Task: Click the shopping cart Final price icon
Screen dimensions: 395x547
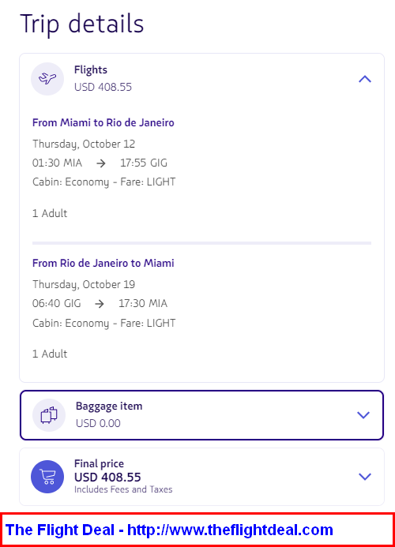Action: [x=47, y=477]
